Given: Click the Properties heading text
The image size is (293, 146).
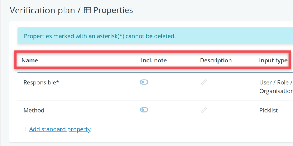Looking at the screenshot, I should (x=113, y=11).
